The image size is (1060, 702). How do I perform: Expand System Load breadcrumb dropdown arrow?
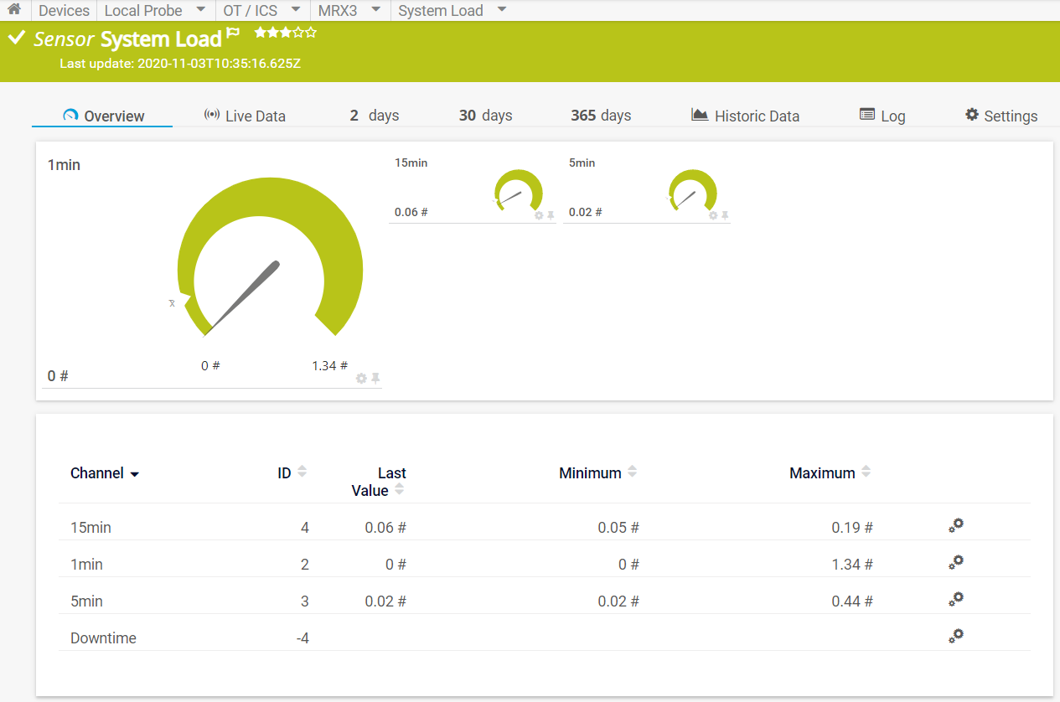502,10
